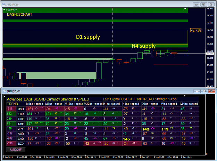
Task: Click the D1 supply label
Action: click(x=88, y=37)
